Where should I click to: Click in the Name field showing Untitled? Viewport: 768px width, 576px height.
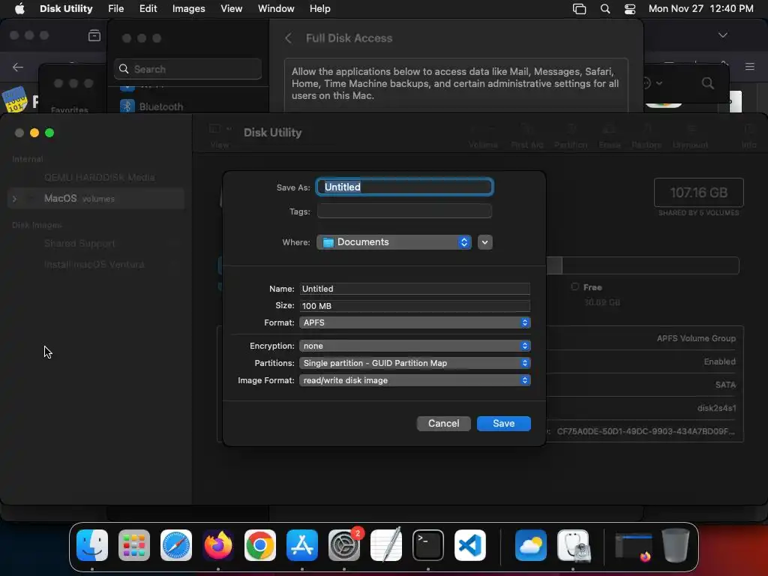click(415, 289)
